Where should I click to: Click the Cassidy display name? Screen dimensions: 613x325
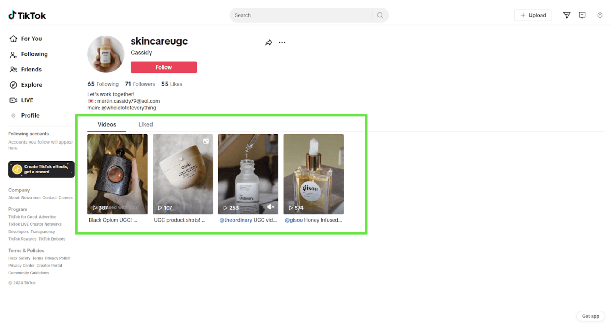(x=141, y=53)
